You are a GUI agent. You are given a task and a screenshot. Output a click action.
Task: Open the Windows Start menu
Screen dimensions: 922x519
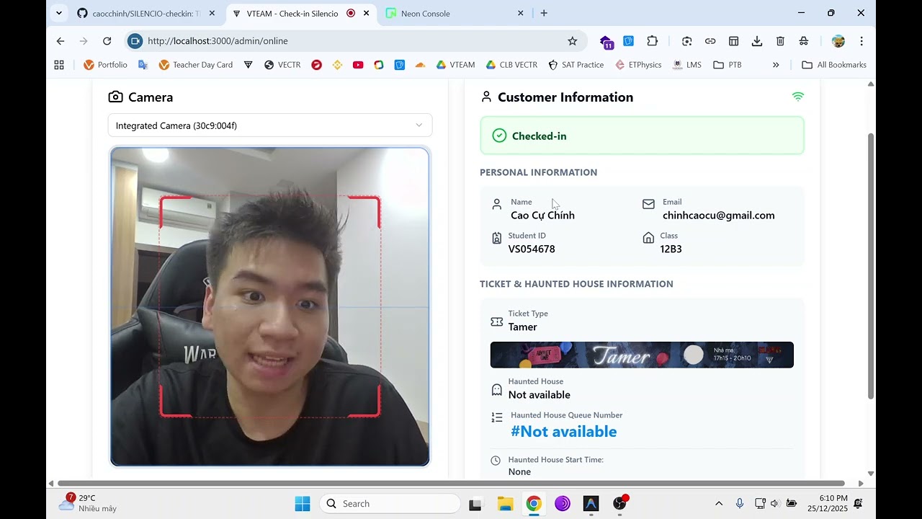[x=303, y=503]
